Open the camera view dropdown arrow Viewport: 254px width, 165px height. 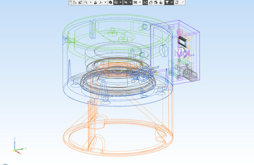140,3
